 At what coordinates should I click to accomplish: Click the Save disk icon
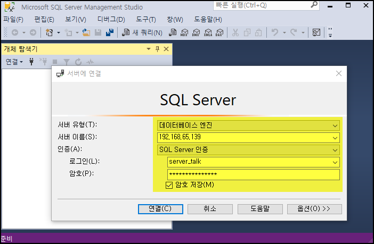tap(98, 32)
